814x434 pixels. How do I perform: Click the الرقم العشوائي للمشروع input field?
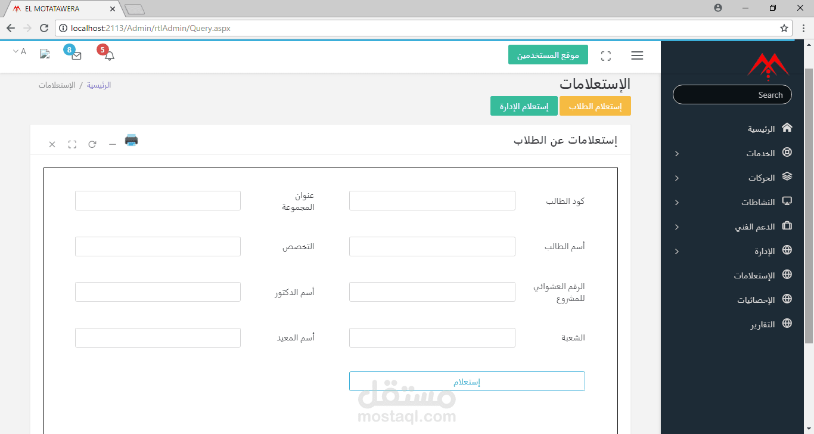tap(432, 292)
